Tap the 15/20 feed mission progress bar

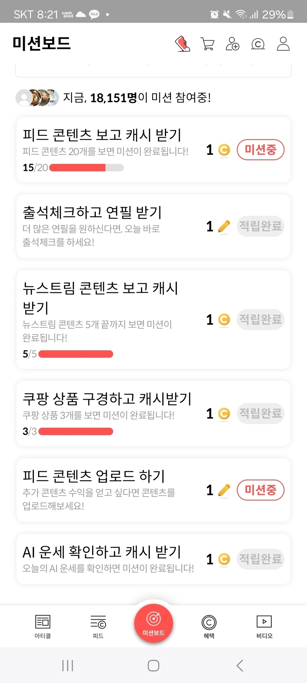tap(86, 168)
